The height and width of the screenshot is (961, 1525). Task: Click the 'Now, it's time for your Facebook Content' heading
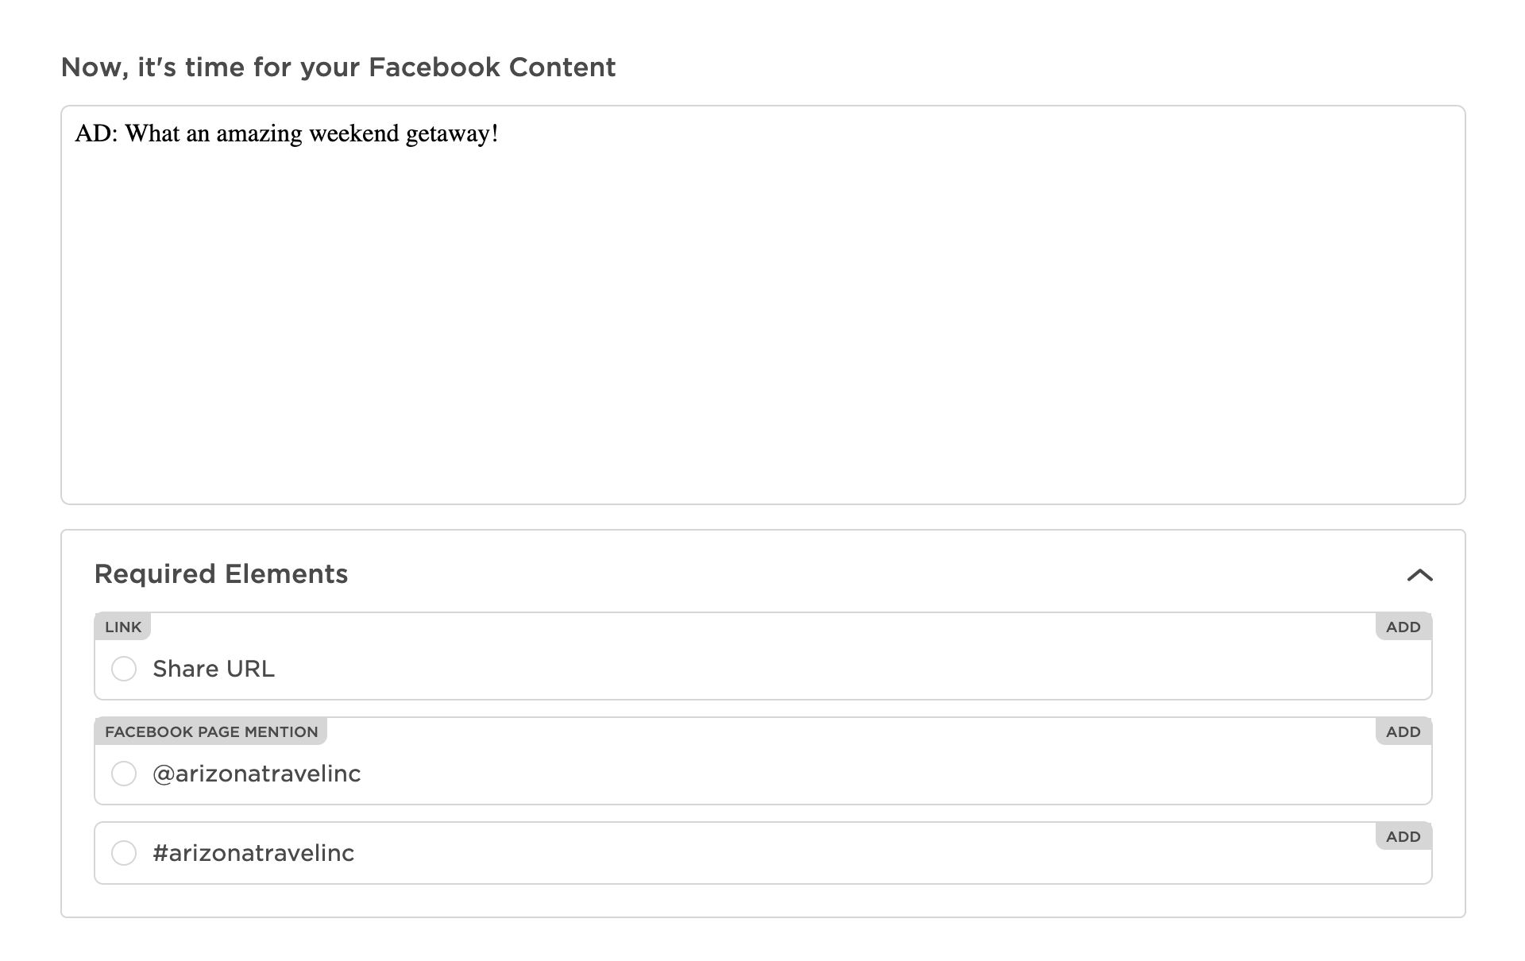pos(338,68)
